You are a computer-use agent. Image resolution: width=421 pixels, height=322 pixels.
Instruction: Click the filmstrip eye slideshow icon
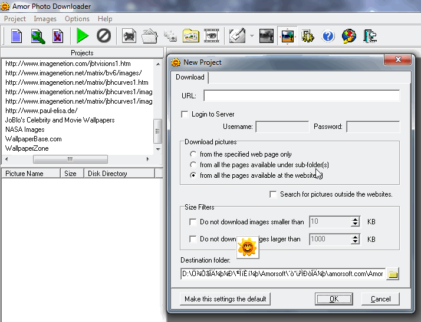212,36
